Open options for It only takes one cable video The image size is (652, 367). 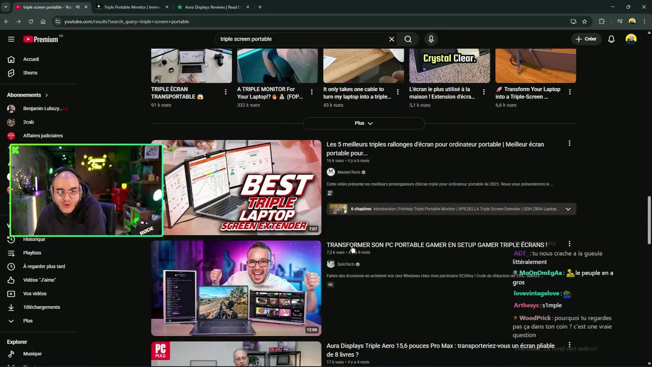[x=398, y=92]
